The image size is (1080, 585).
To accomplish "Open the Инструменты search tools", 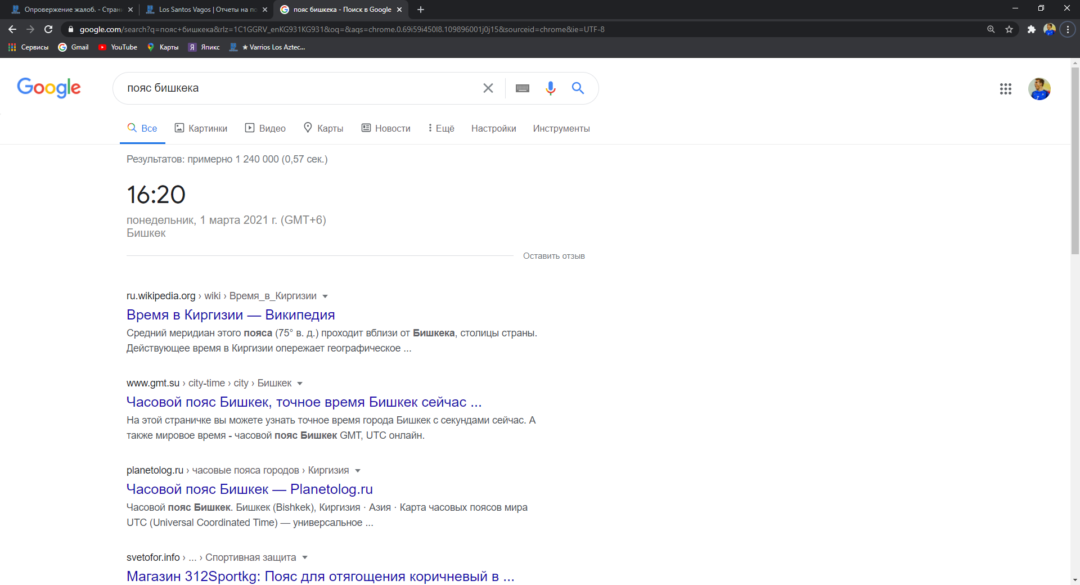I will coord(561,128).
